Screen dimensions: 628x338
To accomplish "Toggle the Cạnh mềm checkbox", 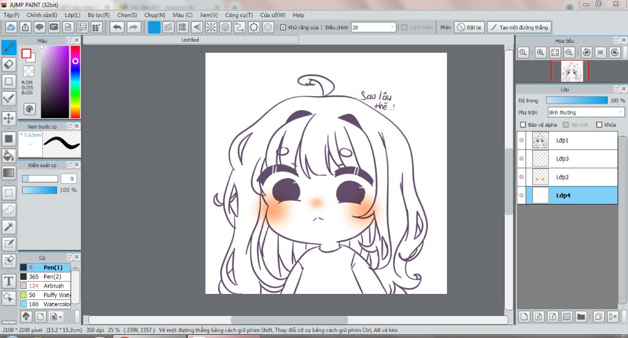I will (x=405, y=27).
